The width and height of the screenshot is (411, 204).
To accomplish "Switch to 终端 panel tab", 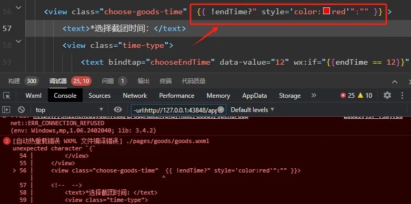I will point(165,81).
